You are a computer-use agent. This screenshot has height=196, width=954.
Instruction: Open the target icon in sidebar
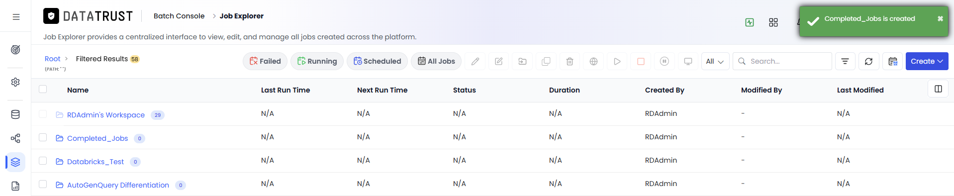(x=15, y=50)
